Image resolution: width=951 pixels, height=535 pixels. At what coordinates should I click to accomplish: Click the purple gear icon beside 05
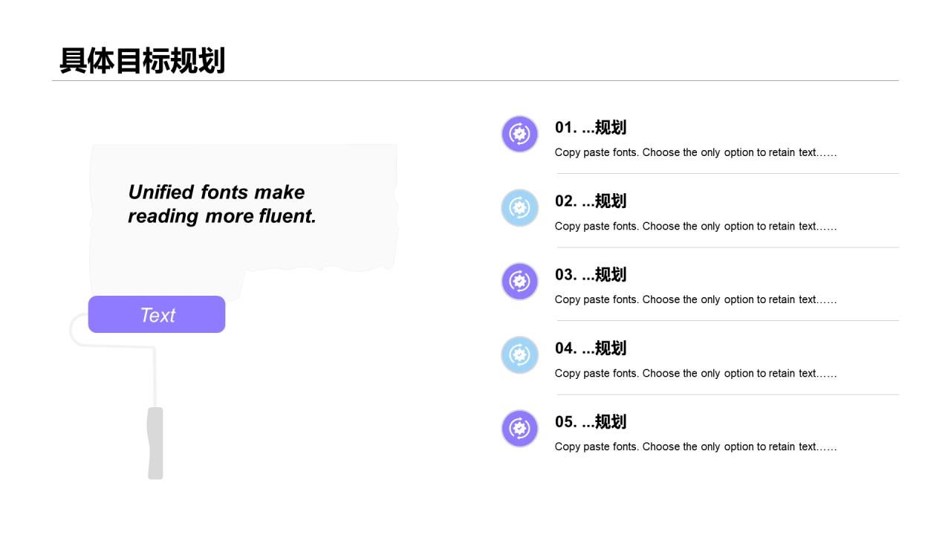point(520,429)
